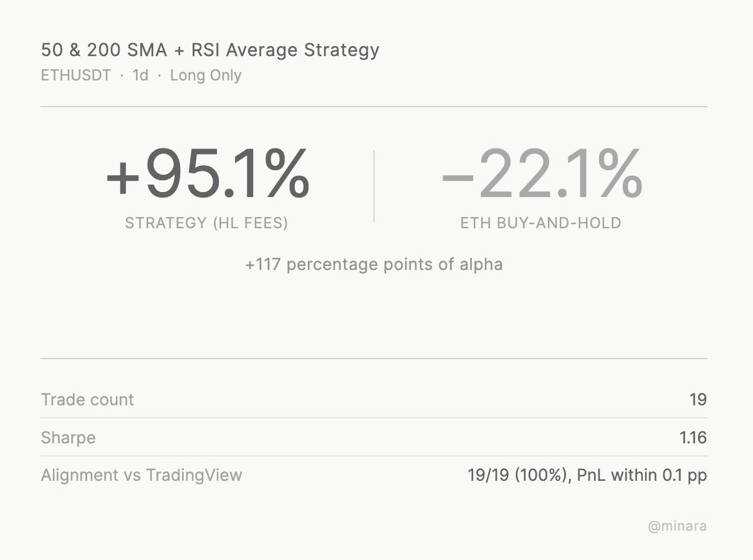Click the −22.1% buy-and-hold figure

click(x=542, y=174)
